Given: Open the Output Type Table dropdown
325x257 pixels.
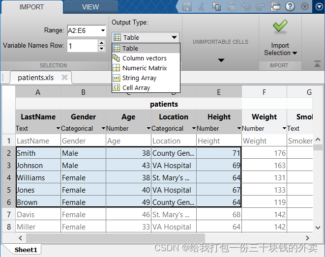Looking at the screenshot, I should pos(146,37).
